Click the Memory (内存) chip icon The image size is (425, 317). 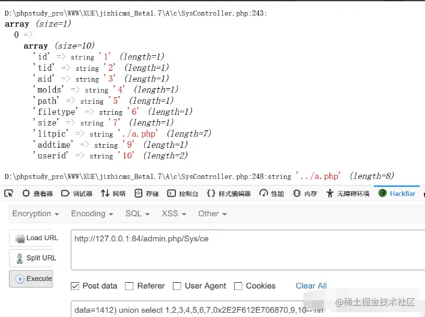pyautogui.click(x=297, y=193)
